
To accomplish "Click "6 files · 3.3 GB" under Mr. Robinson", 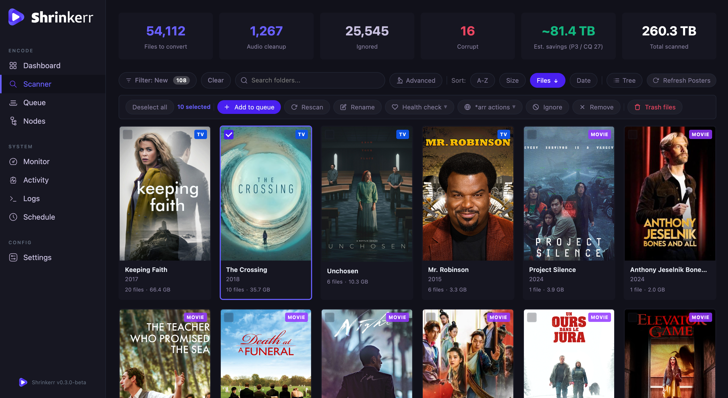I will pyautogui.click(x=447, y=290).
